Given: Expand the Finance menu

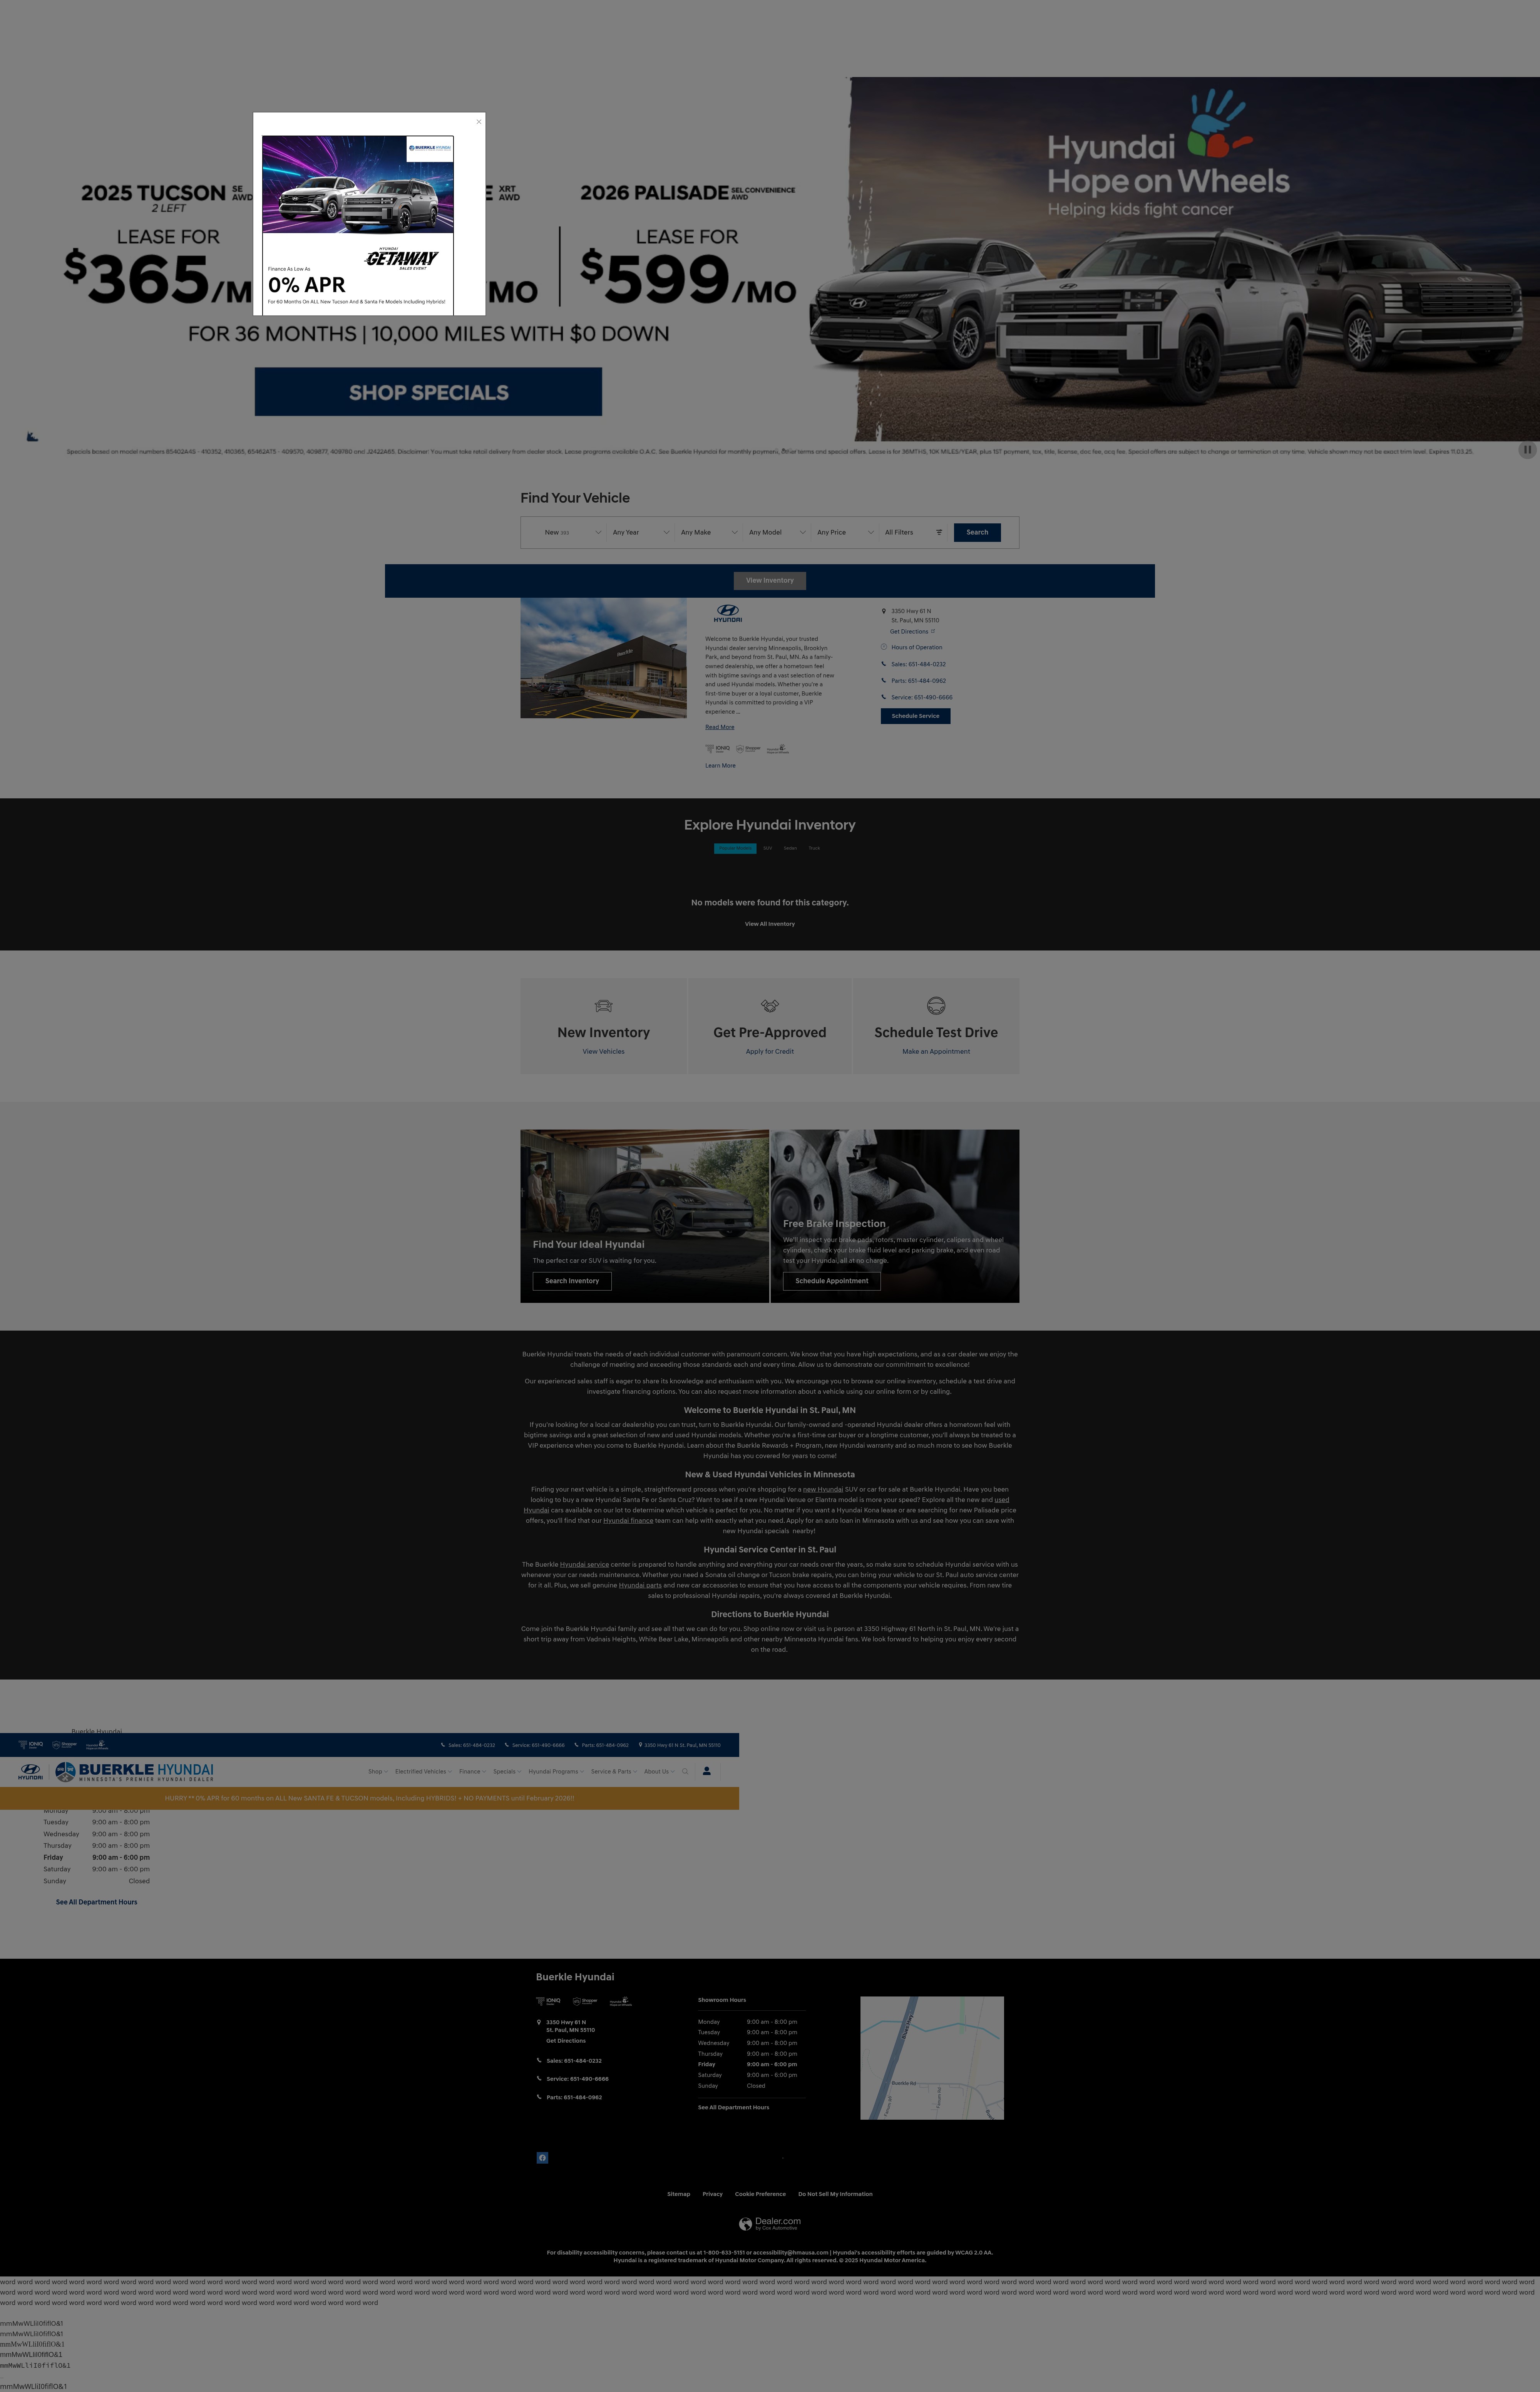Looking at the screenshot, I should pos(473,1771).
